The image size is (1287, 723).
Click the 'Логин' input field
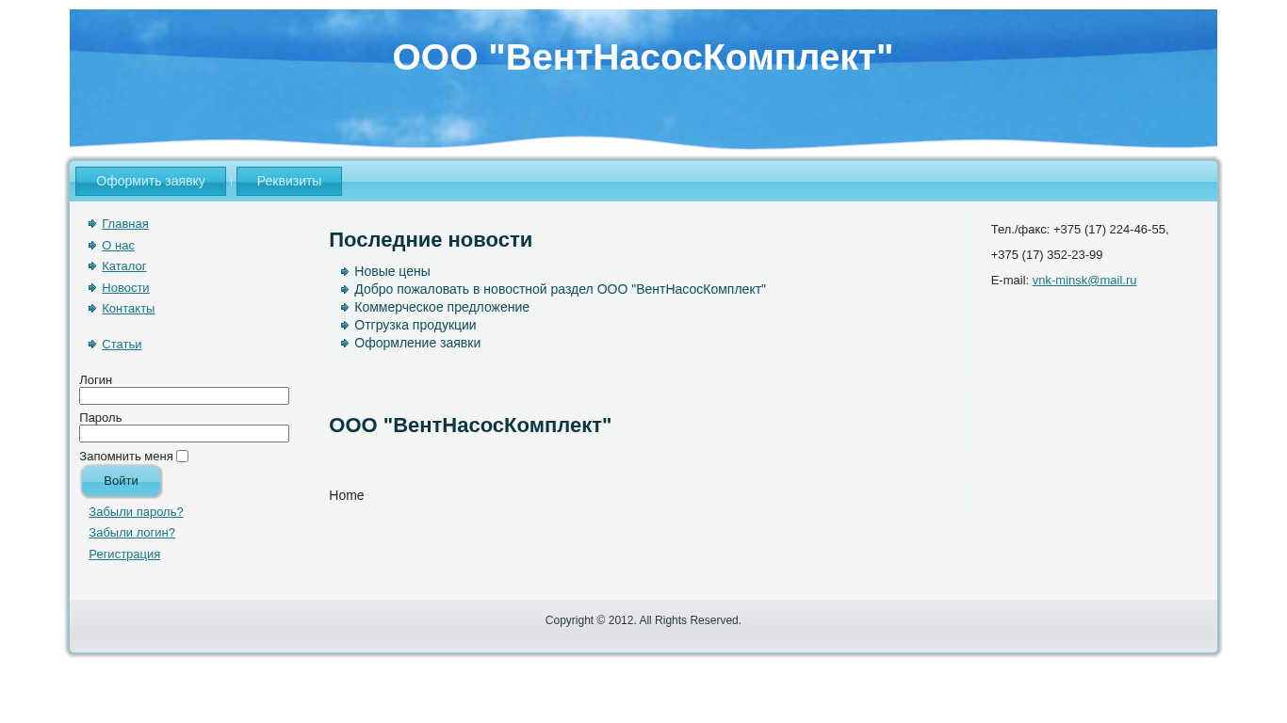pyautogui.click(x=184, y=396)
